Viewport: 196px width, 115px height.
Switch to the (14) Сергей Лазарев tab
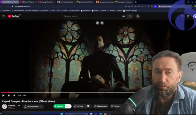point(28,2)
